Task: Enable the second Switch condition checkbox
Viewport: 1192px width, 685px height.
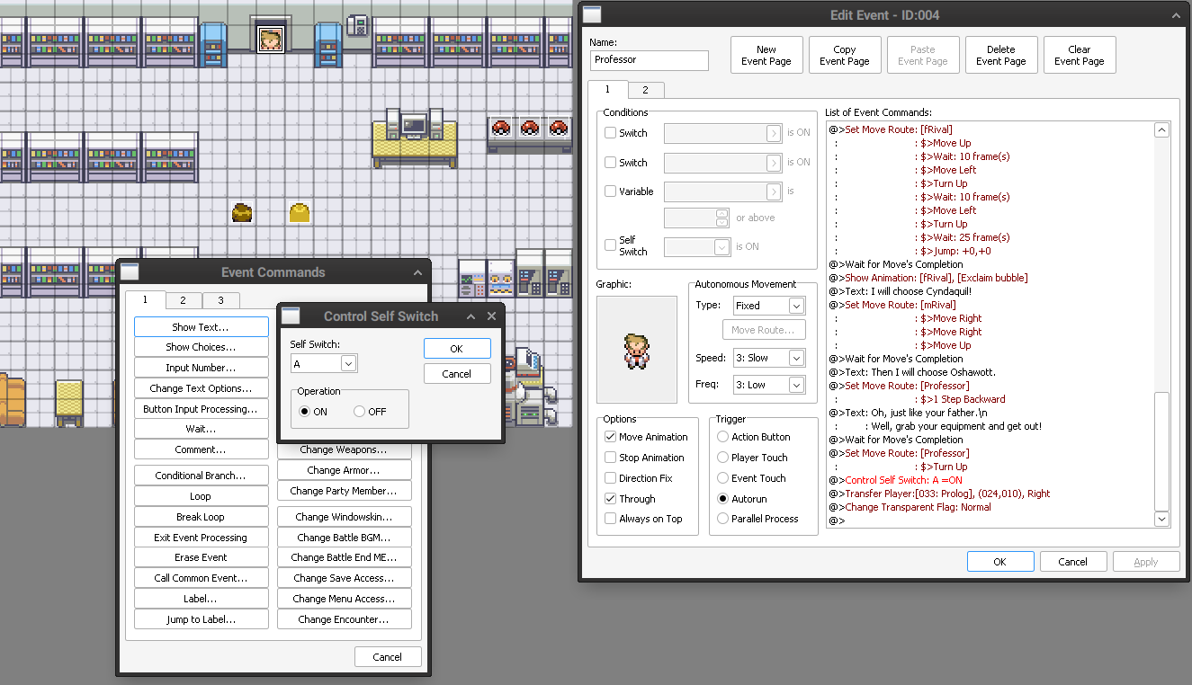Action: coord(611,163)
